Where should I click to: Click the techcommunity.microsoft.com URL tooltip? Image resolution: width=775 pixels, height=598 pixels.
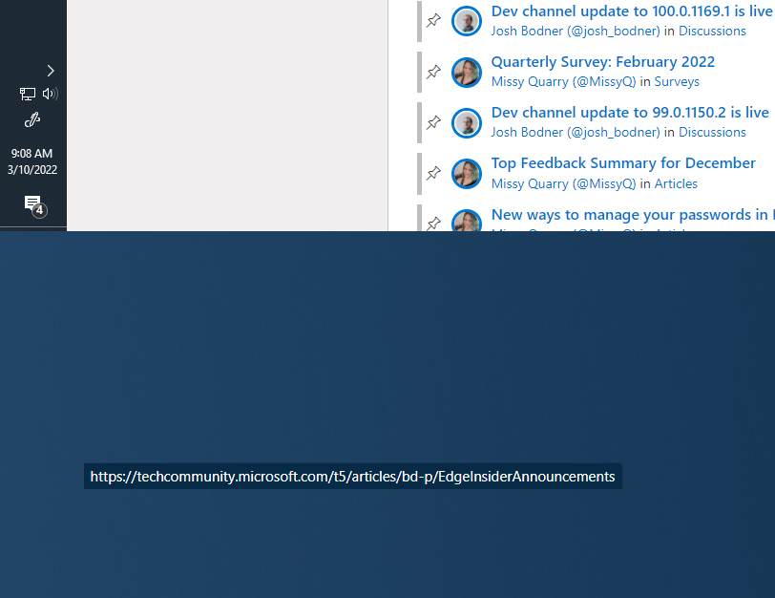coord(352,476)
